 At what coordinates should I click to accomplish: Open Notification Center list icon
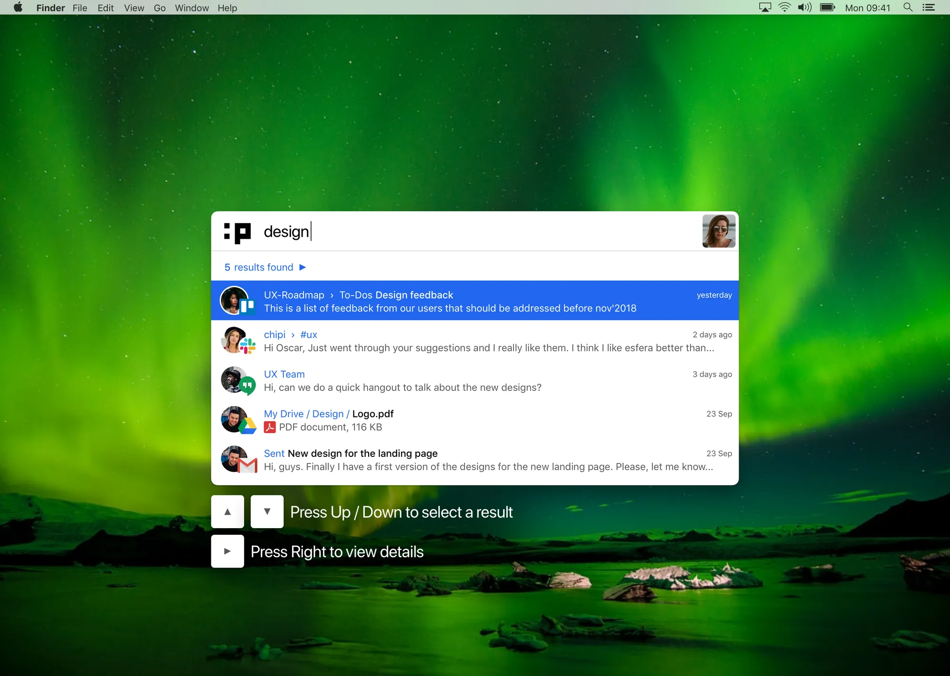click(x=929, y=8)
